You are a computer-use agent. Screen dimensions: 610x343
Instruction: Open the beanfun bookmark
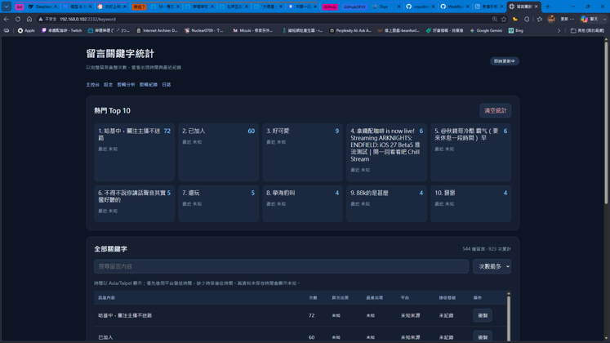(399, 30)
